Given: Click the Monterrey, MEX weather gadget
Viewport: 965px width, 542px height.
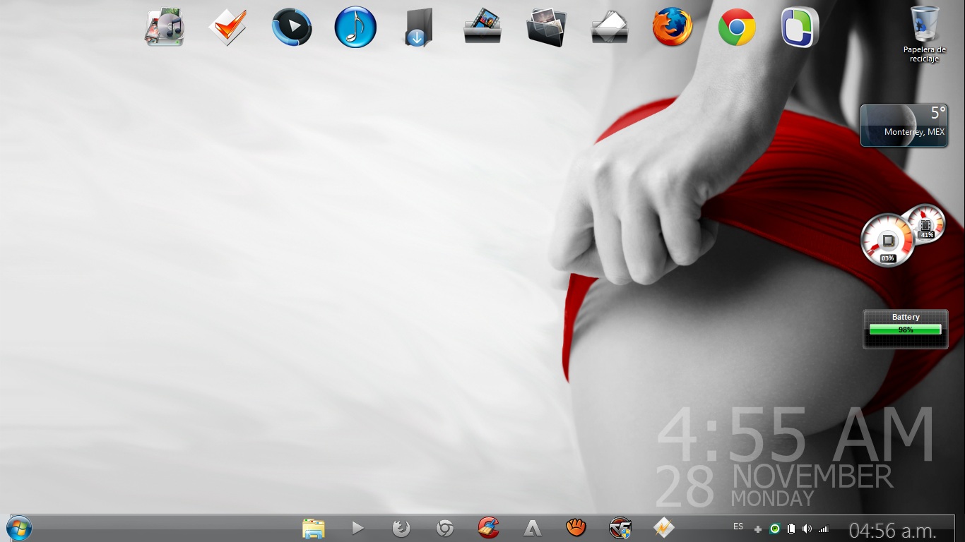Looking at the screenshot, I should (904, 126).
